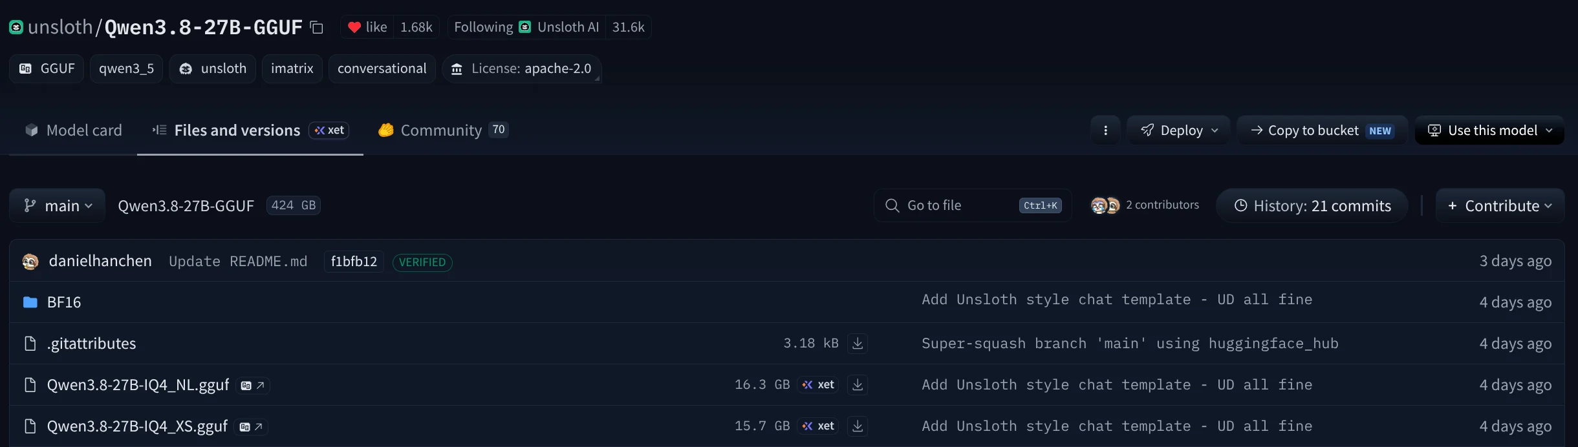
Task: Focus the Go to file search field
Action: pos(973,205)
